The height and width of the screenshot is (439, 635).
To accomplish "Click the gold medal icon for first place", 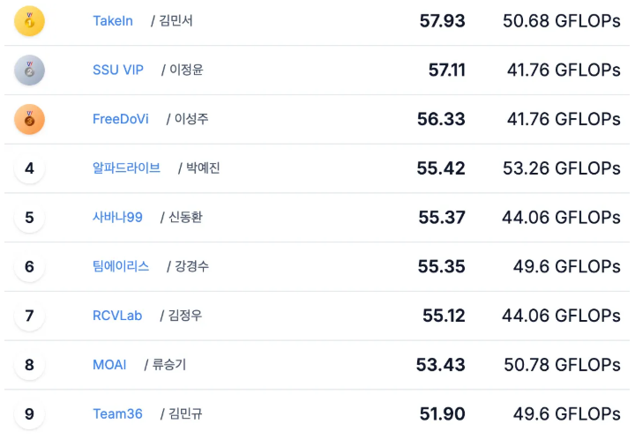I will click(29, 21).
